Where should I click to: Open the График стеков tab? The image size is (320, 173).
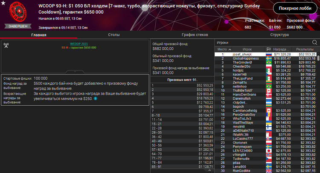[x=194, y=35]
